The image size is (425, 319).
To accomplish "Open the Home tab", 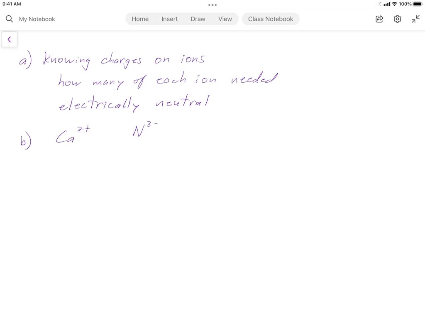I will pyautogui.click(x=140, y=19).
